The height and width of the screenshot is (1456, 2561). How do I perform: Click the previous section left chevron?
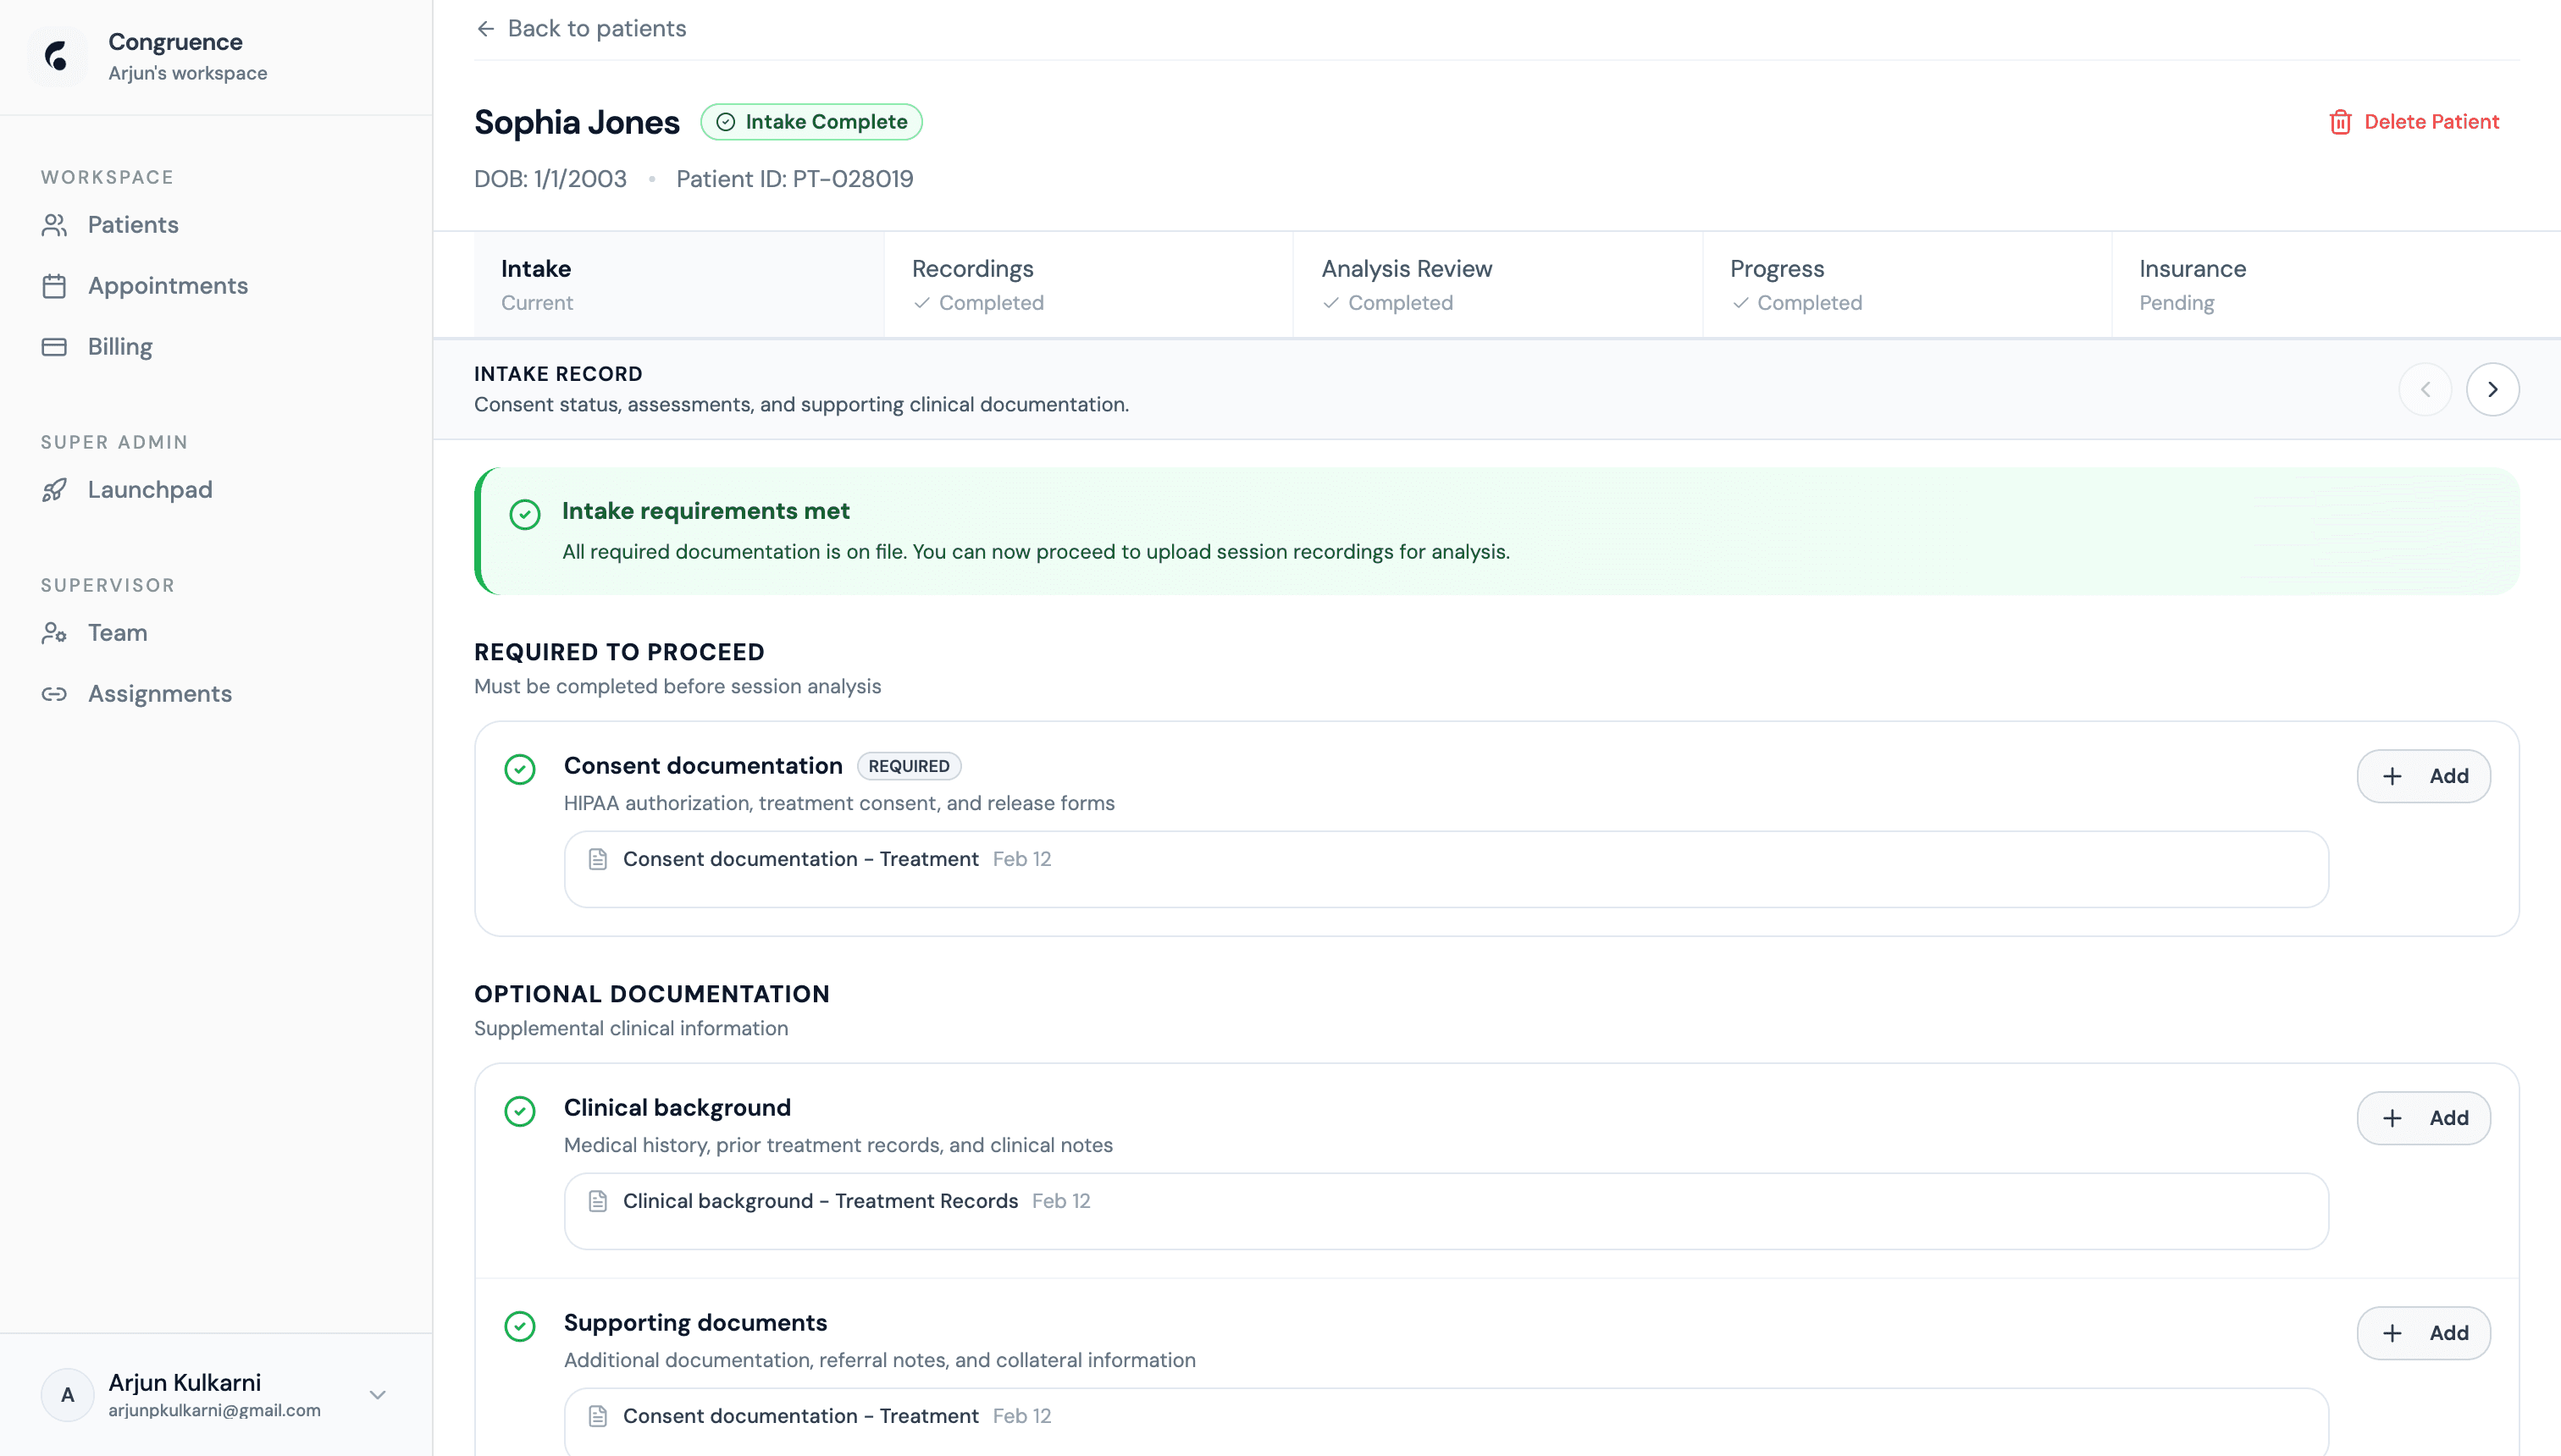tap(2425, 390)
